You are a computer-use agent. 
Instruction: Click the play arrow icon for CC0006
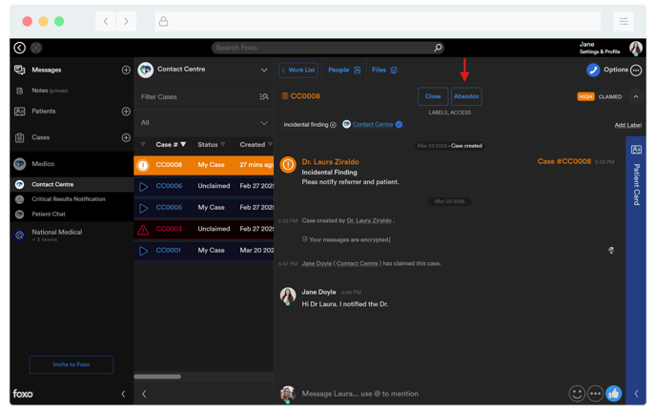pos(143,187)
